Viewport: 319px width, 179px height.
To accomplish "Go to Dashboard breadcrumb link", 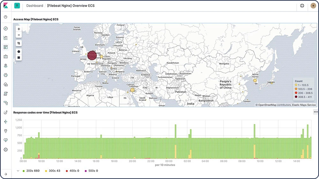I will click(x=34, y=6).
